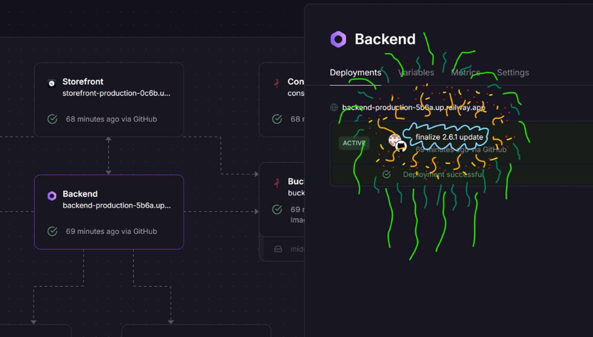Click the volume disk icon under Buc card
The image size is (593, 337).
[278, 249]
